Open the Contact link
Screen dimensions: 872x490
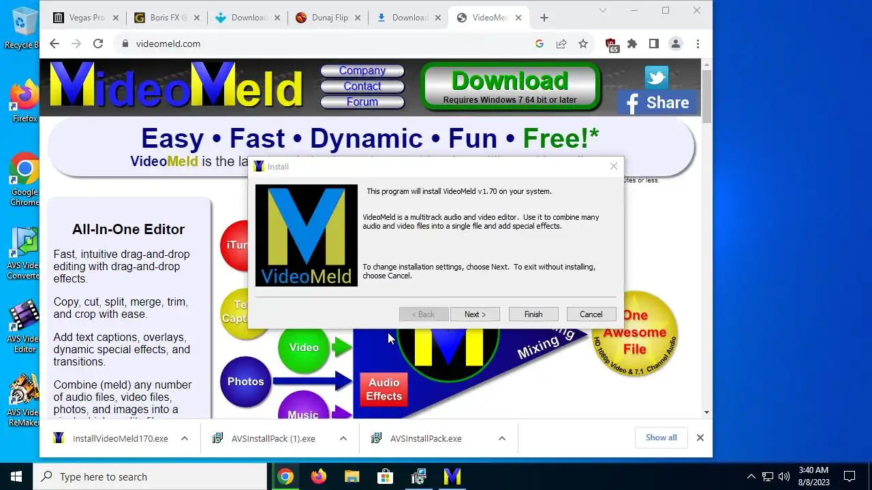(362, 86)
